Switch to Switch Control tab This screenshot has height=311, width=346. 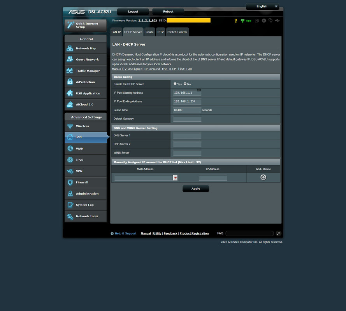tap(177, 32)
